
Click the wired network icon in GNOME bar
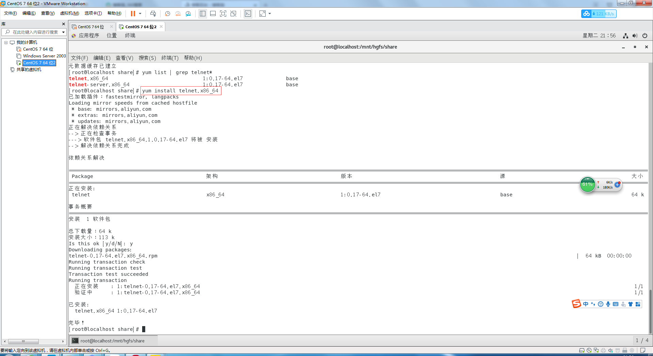[x=625, y=36]
